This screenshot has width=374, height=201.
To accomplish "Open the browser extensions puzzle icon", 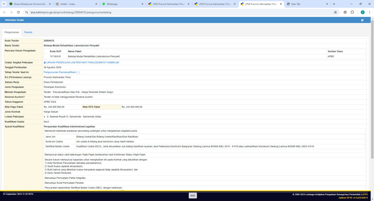I will tap(352, 12).
